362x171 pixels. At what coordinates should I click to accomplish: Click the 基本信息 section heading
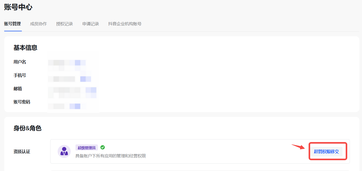click(x=25, y=48)
